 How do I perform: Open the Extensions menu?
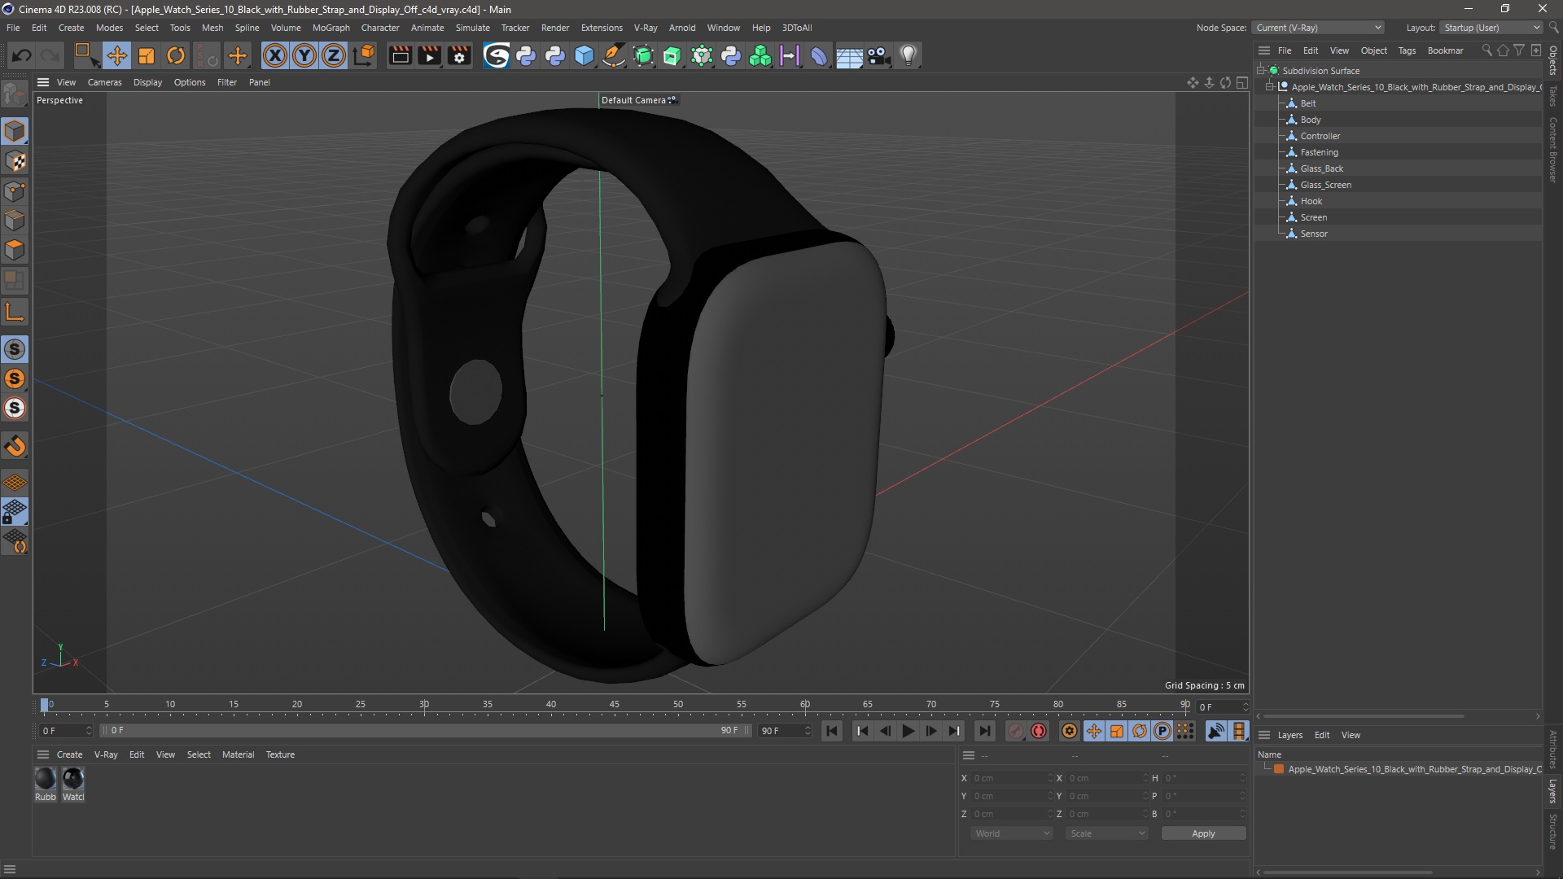[602, 28]
